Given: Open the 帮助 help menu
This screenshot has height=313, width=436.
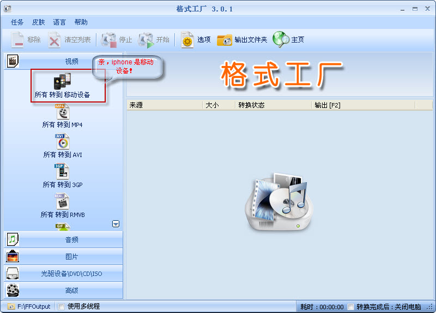Looking at the screenshot, I should tap(81, 22).
